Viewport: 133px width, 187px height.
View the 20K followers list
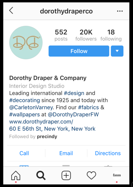[86, 35]
